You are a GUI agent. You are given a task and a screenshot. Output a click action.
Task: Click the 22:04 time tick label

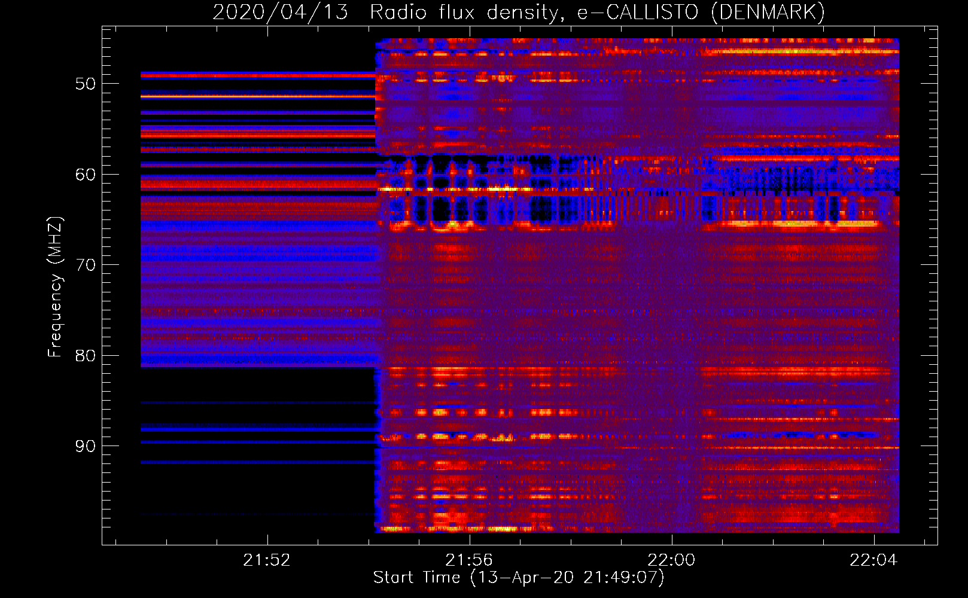coord(874,560)
